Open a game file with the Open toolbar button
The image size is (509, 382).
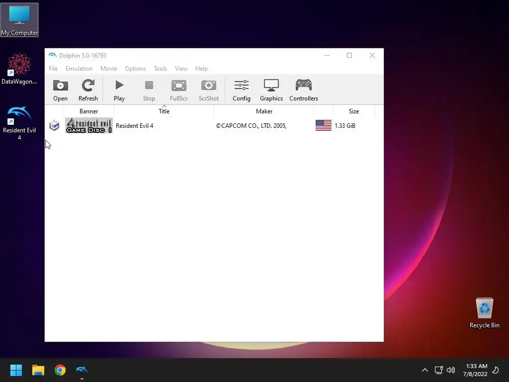click(x=60, y=91)
